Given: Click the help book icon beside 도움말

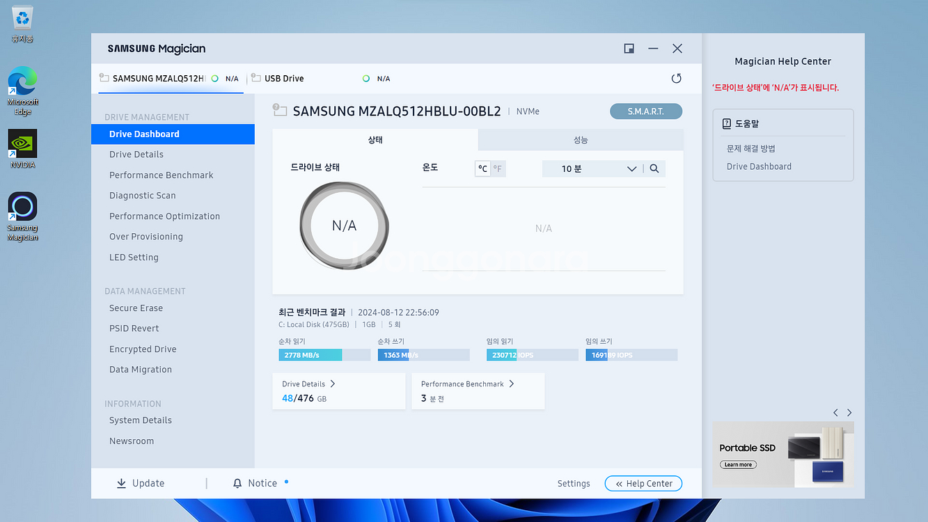Looking at the screenshot, I should [x=727, y=123].
